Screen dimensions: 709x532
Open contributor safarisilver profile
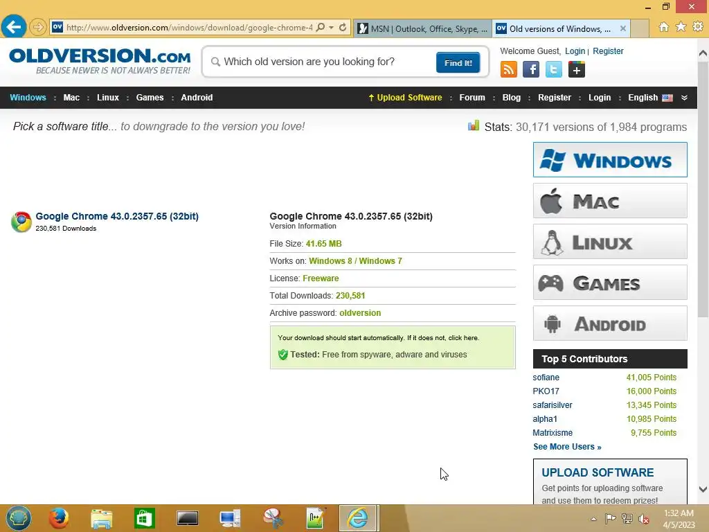(552, 405)
